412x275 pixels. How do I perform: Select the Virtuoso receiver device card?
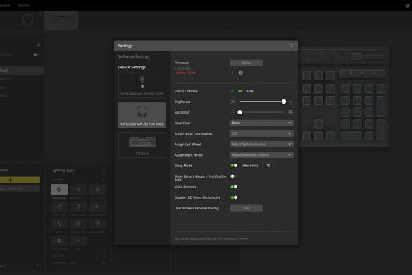(142, 85)
